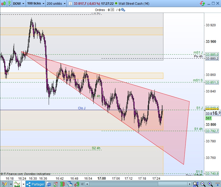Screen dimensions: 221x187
Task: Open the order list document icon
Action: pyautogui.click(x=56, y=184)
